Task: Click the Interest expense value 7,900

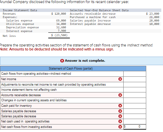Action: click(x=62, y=31)
